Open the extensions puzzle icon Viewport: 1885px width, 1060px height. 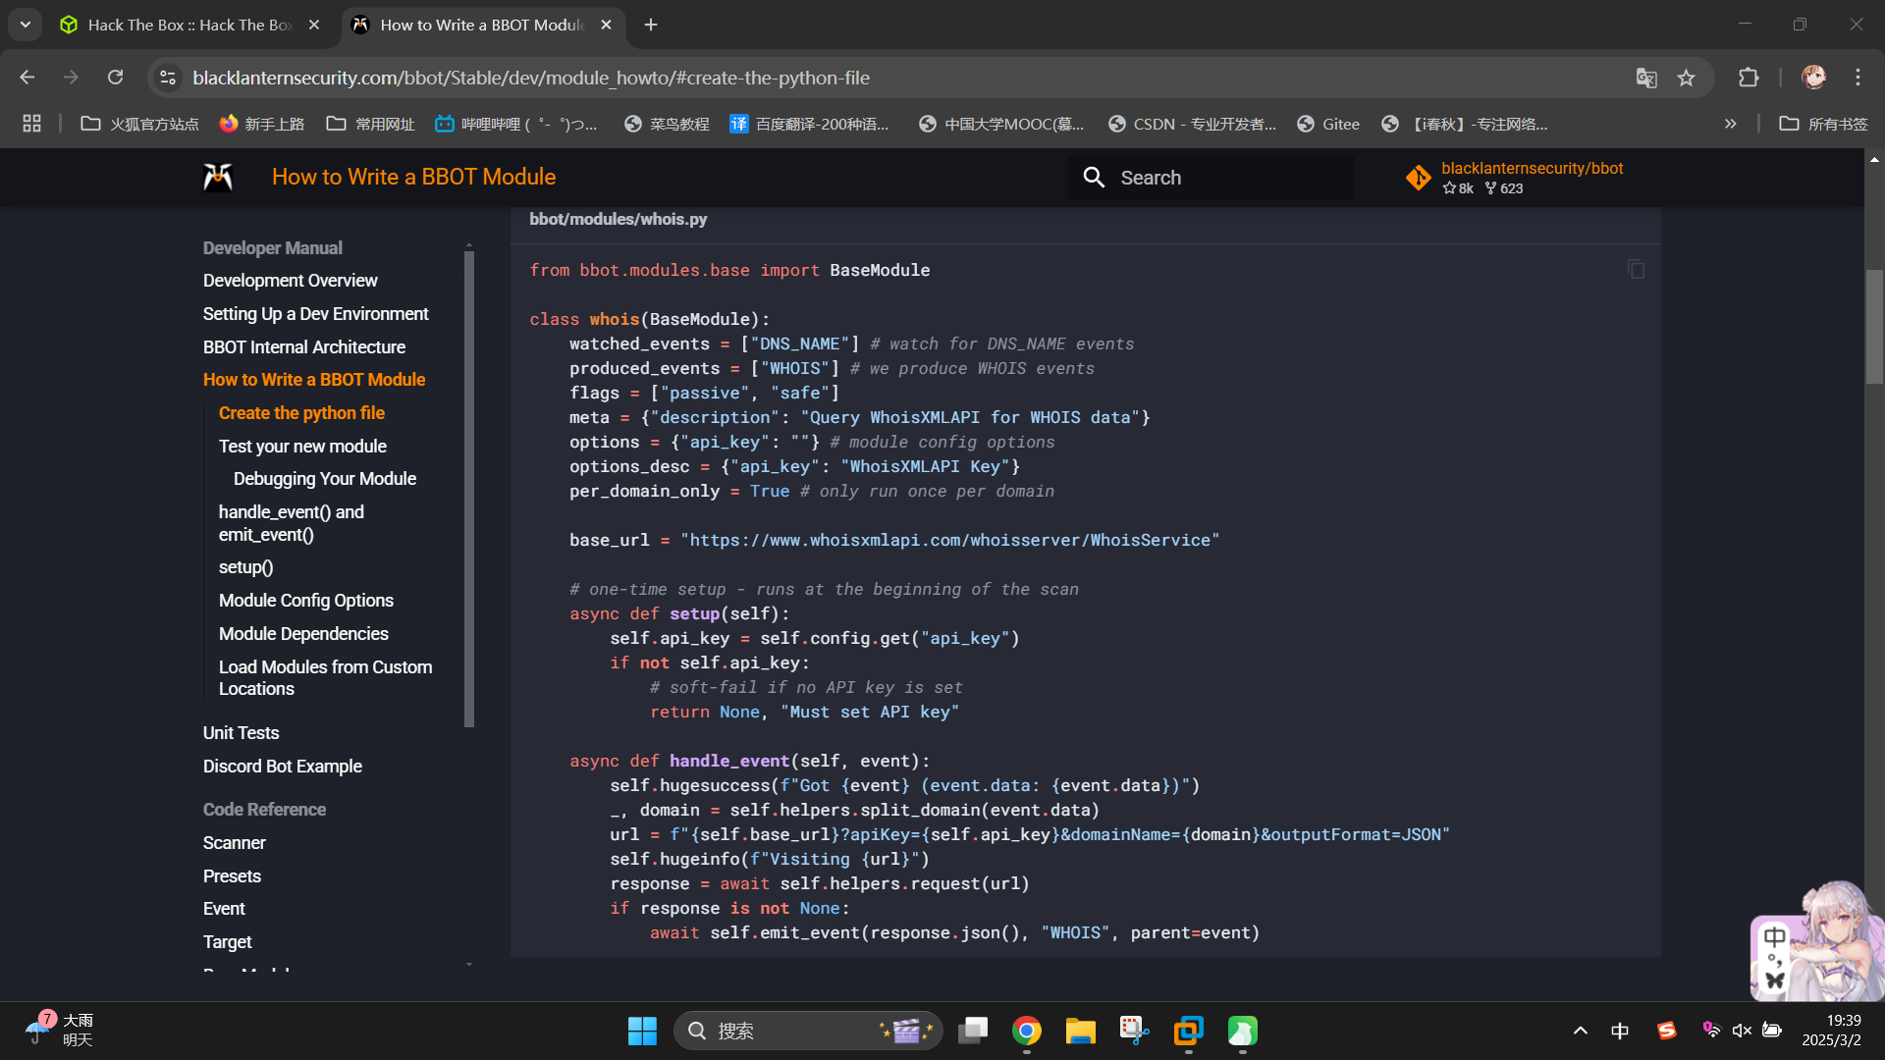pyautogui.click(x=1749, y=78)
